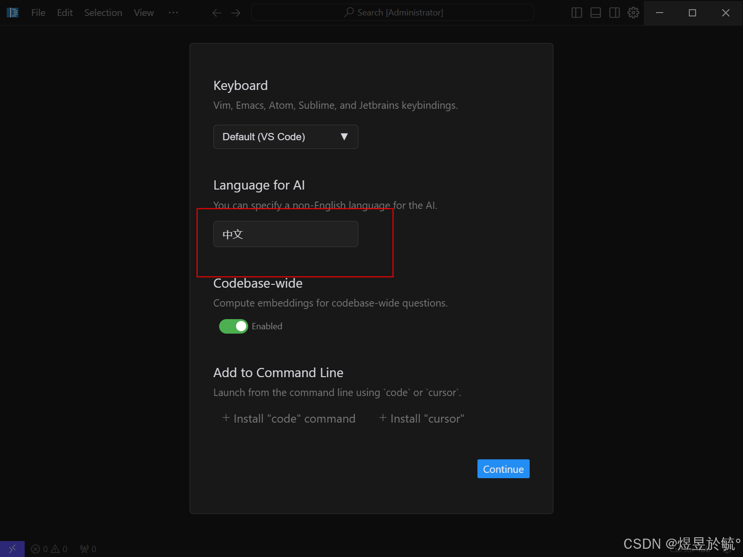Image resolution: width=743 pixels, height=557 pixels.
Task: Open the Edit menu
Action: click(x=65, y=13)
